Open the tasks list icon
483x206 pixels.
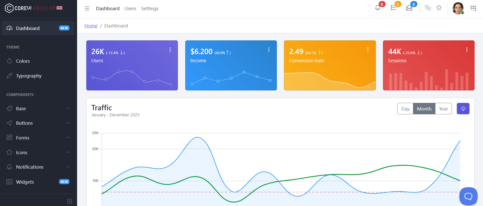click(393, 8)
